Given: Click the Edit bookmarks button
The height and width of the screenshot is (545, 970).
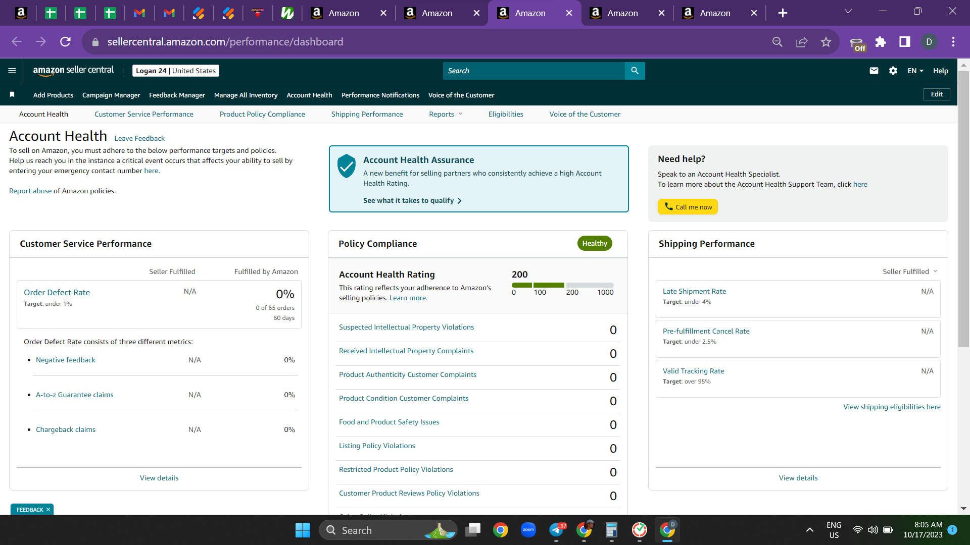Looking at the screenshot, I should (937, 94).
